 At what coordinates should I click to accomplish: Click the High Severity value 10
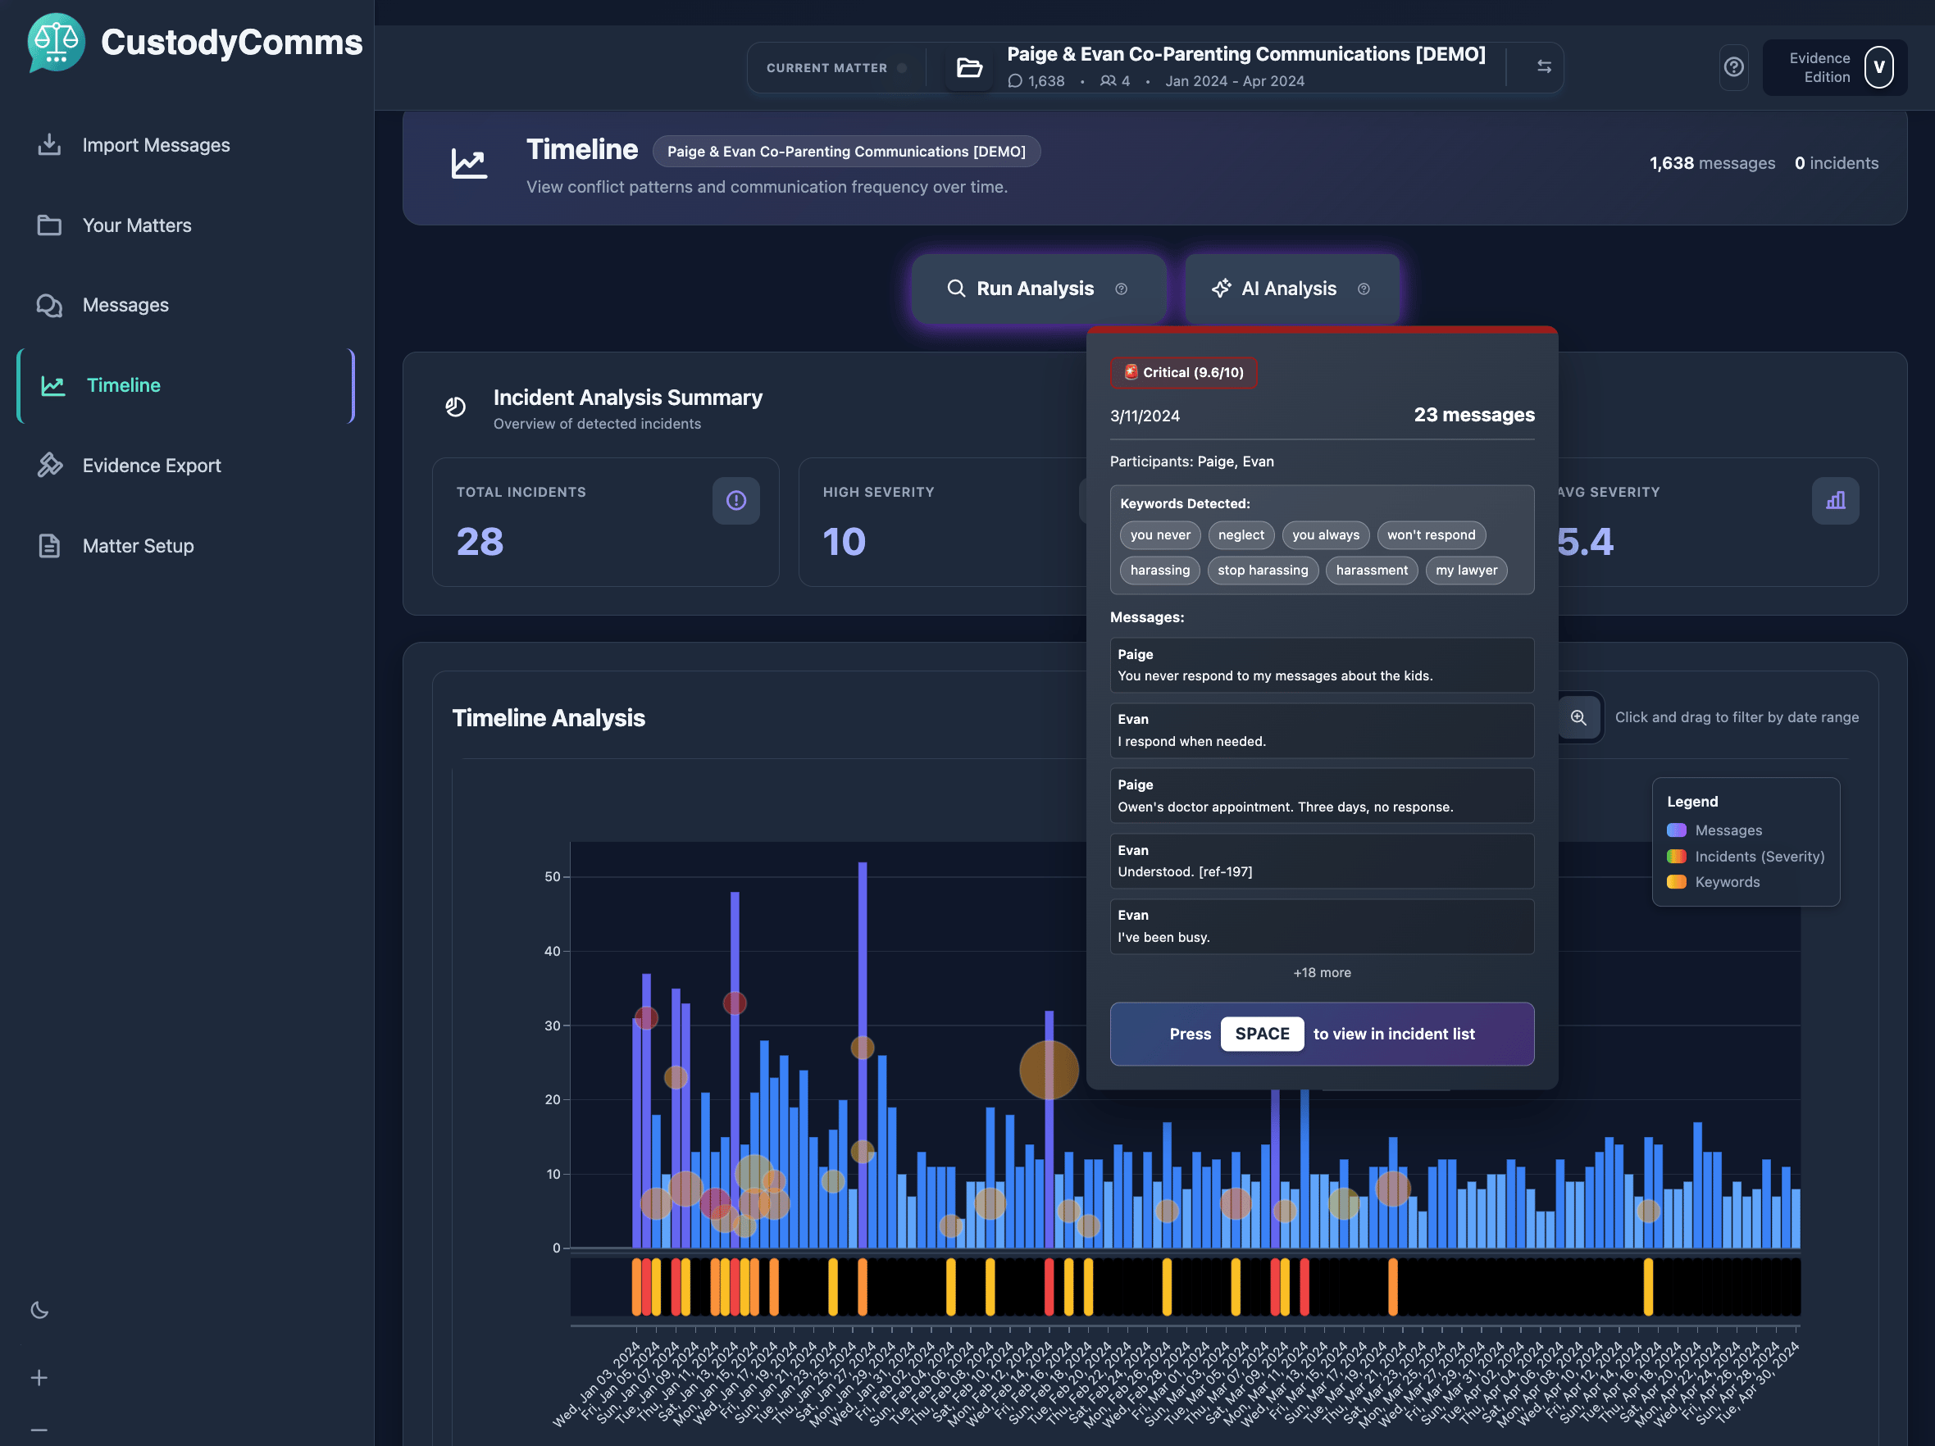click(843, 542)
